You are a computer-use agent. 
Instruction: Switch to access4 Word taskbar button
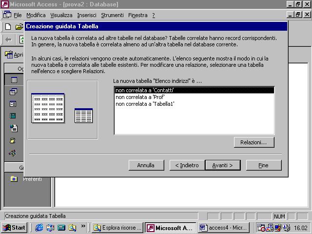[224, 228]
